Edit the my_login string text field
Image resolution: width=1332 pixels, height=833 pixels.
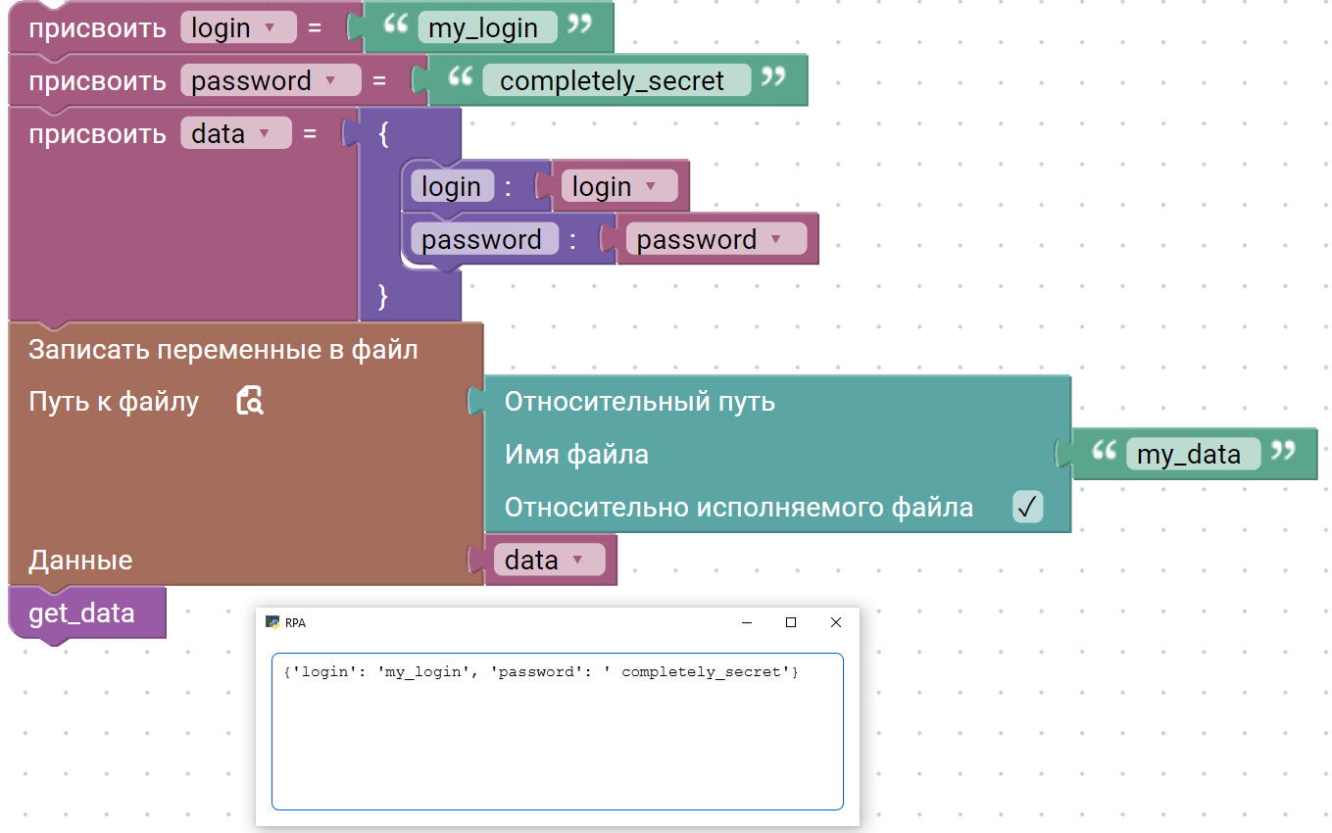click(x=485, y=28)
